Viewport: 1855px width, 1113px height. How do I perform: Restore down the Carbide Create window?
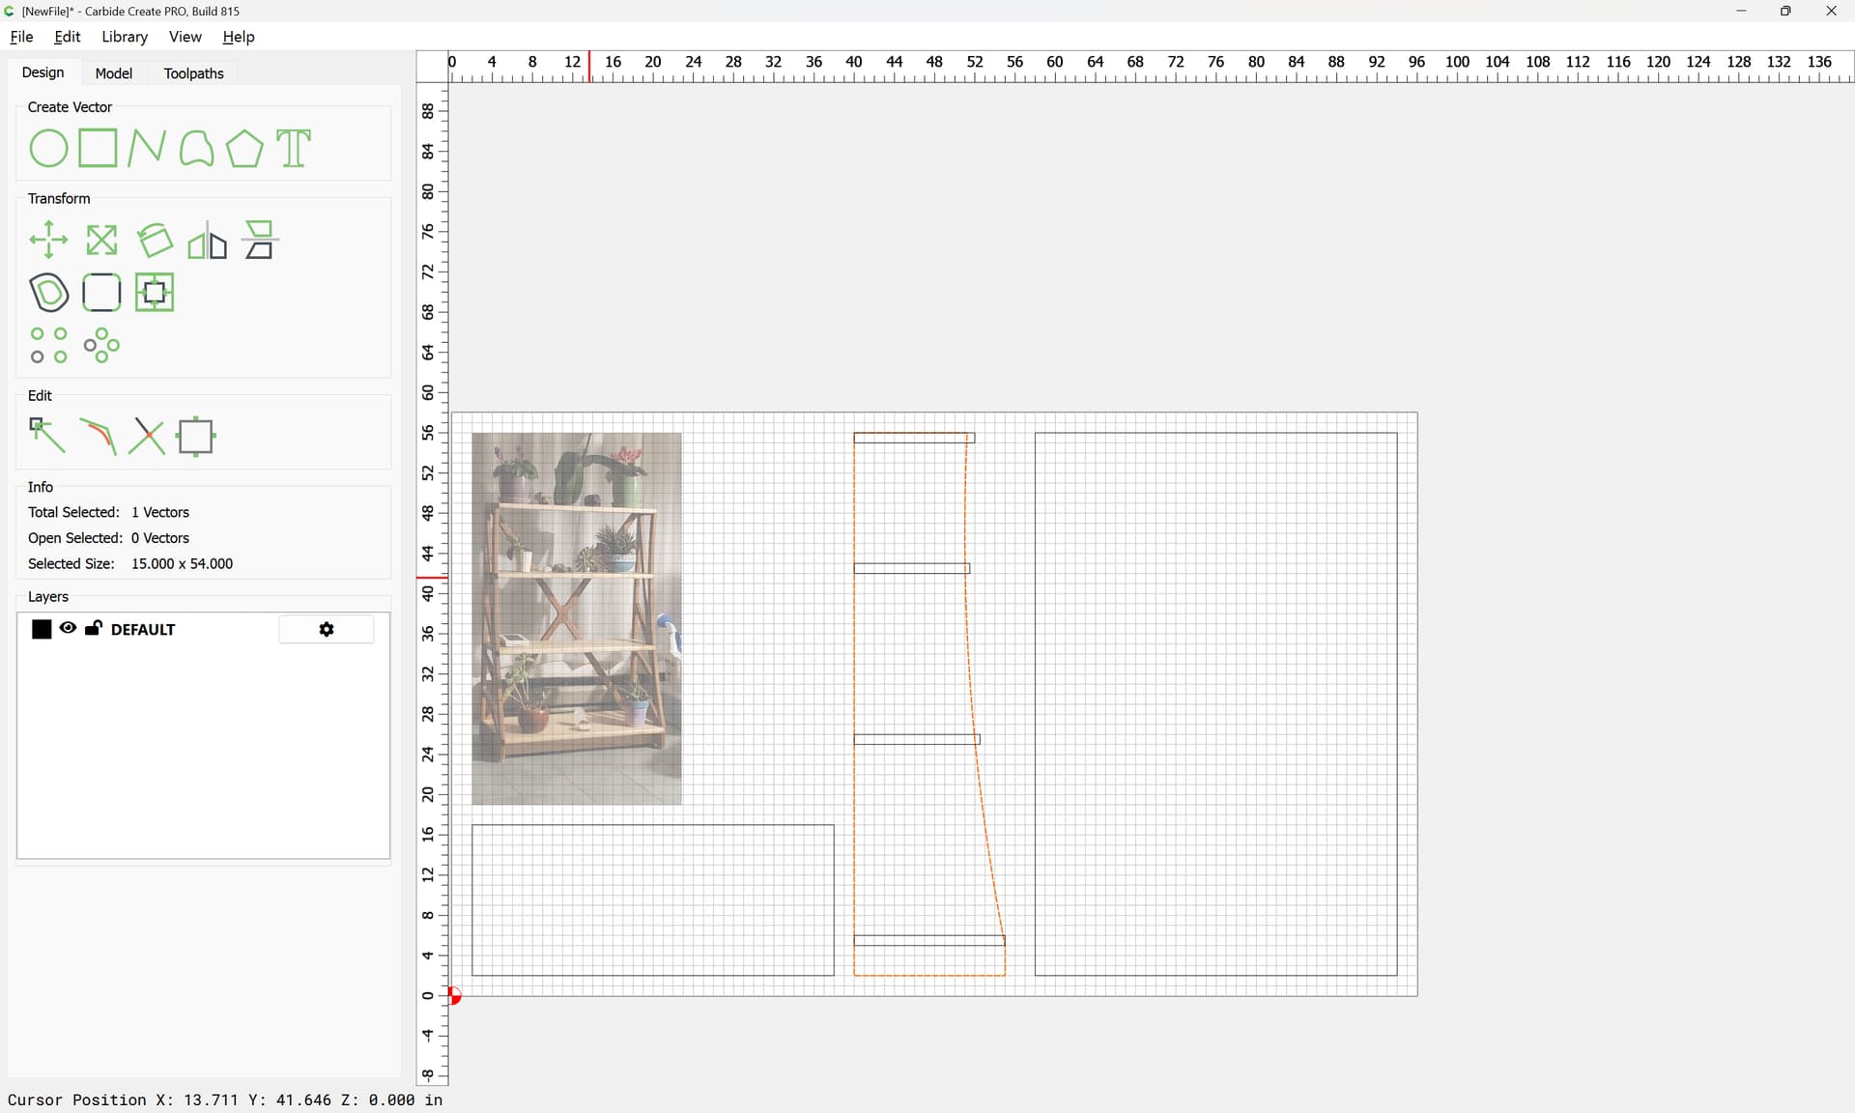click(1785, 12)
